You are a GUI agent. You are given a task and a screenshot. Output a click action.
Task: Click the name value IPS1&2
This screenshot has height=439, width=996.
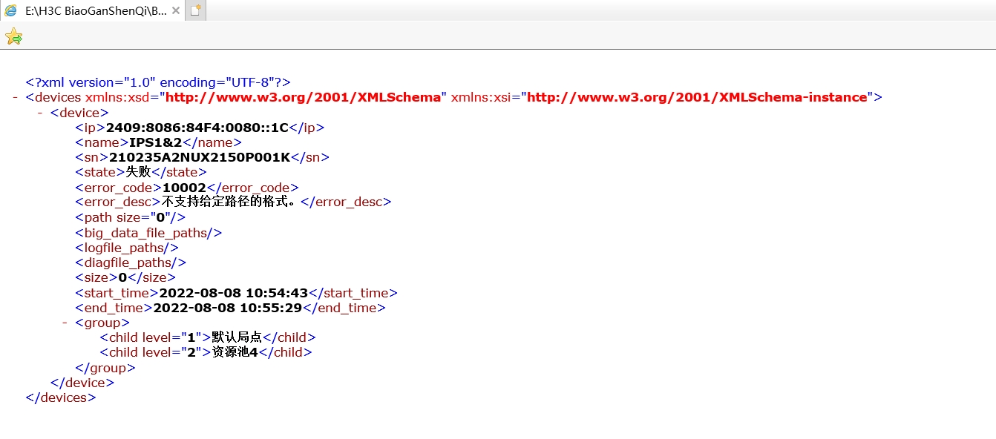coord(155,142)
